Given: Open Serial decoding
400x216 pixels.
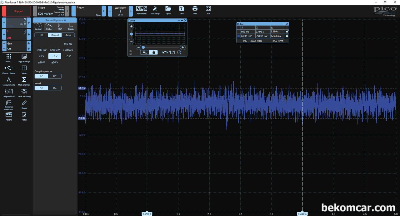Looking at the screenshot, I should [24, 93].
